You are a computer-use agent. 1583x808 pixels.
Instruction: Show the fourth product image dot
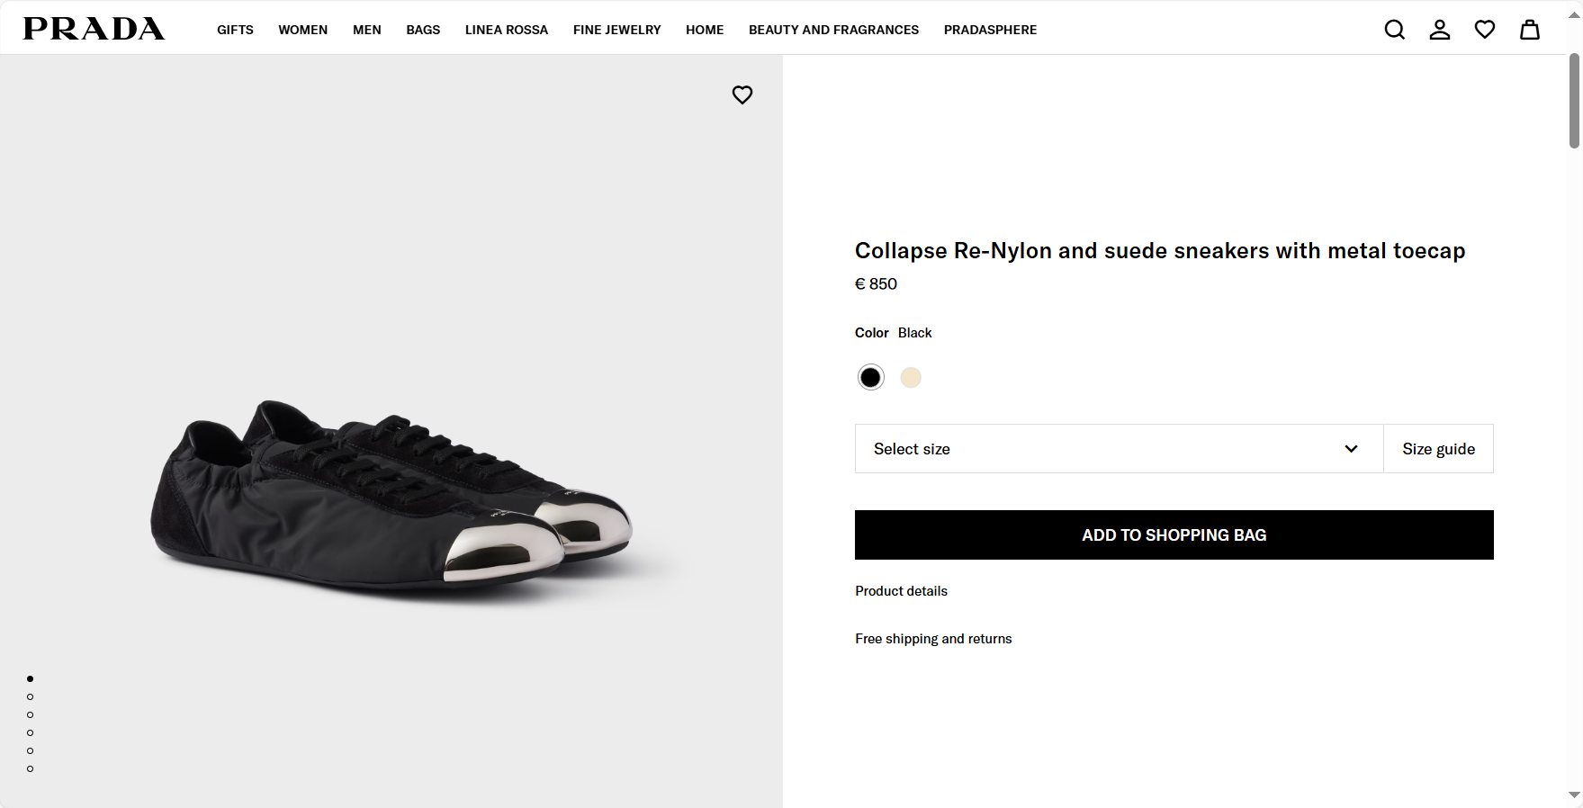tap(31, 732)
